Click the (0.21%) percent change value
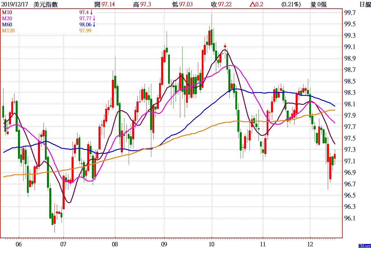Viewport: 371px width, 253px height. [291, 4]
